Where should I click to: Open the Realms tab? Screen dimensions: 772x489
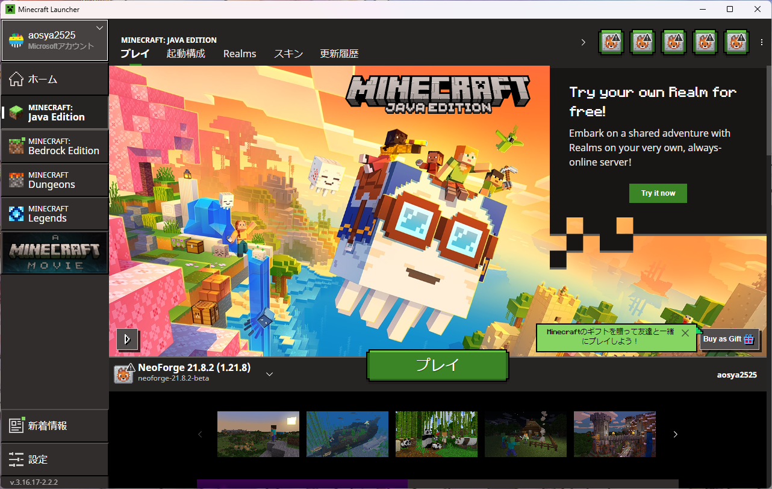(240, 54)
